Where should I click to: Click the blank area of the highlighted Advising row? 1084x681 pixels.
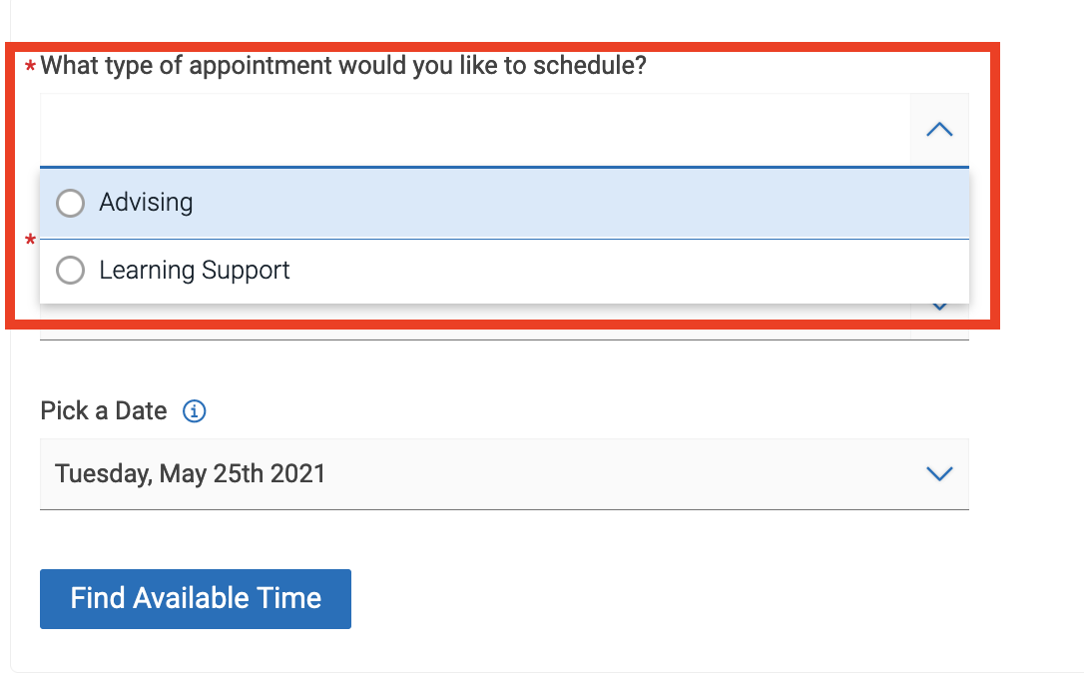point(581,204)
